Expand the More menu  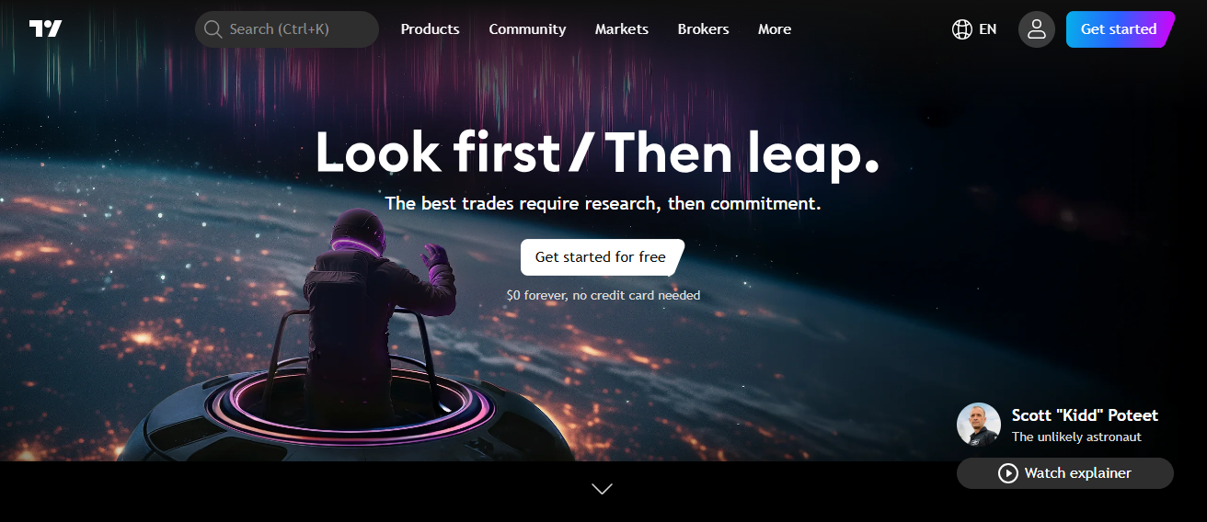(775, 29)
